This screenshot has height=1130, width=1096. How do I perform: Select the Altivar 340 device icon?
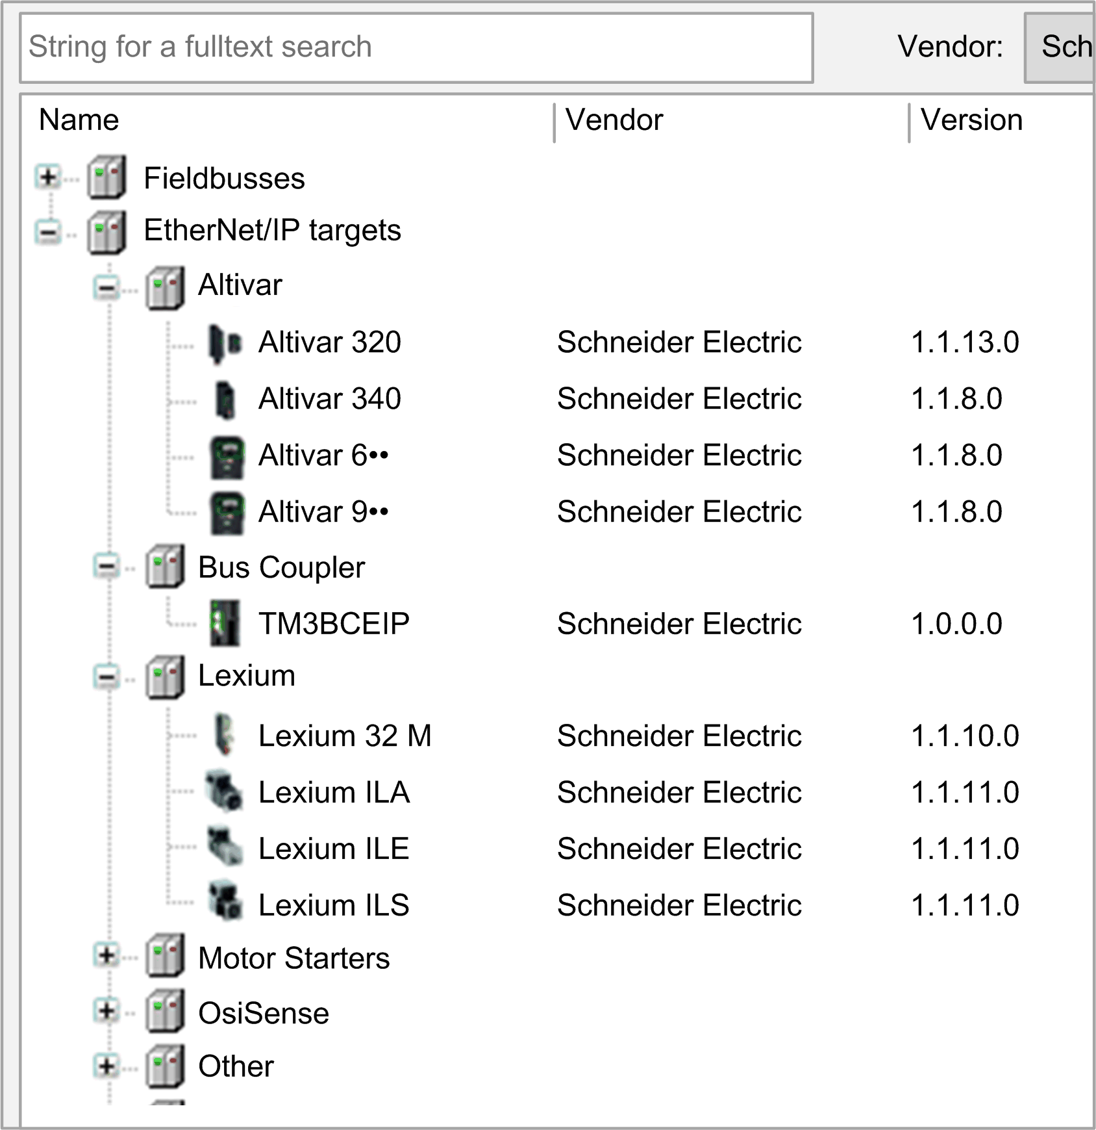point(225,400)
